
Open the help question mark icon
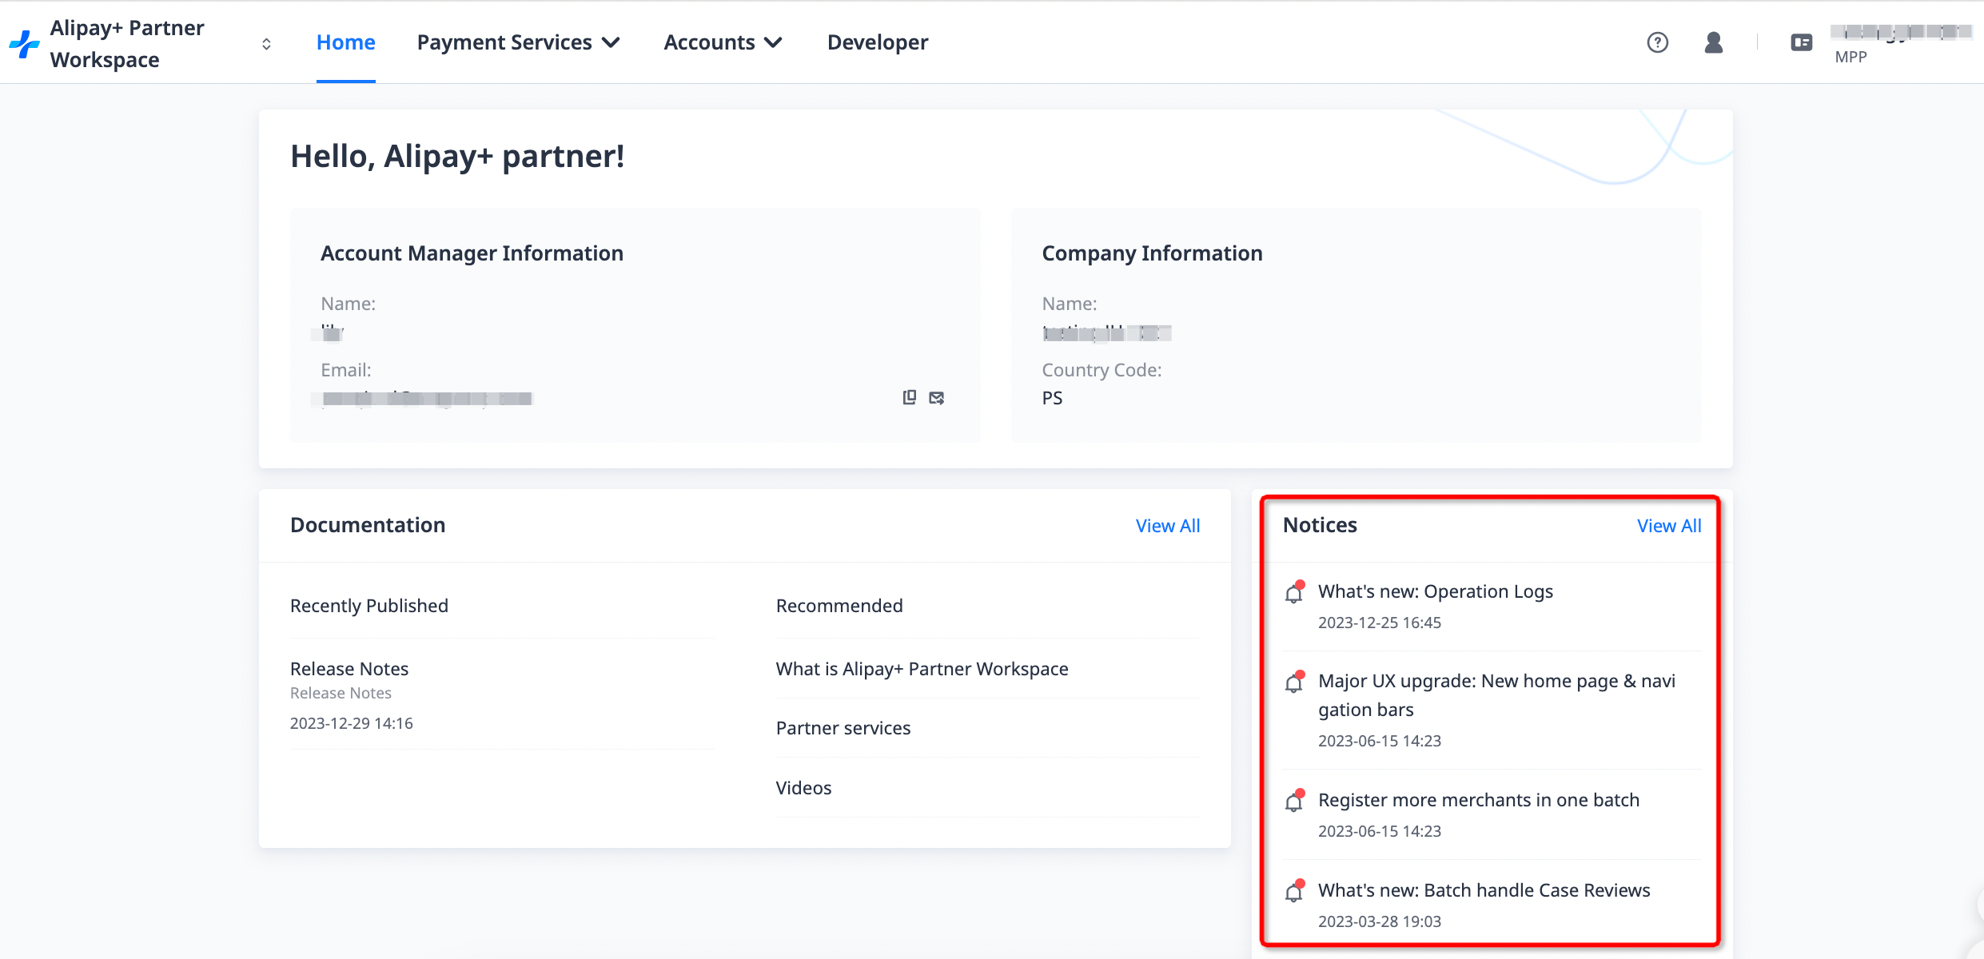coord(1657,42)
